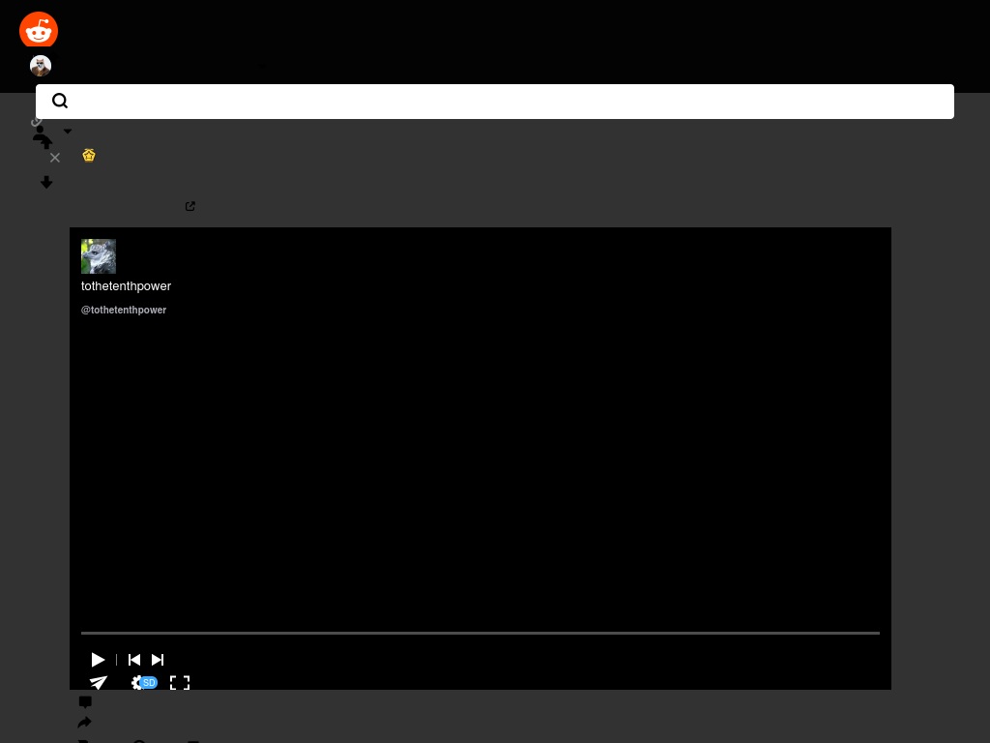This screenshot has height=743, width=990.
Task: Share video using paper plane icon
Action: [99, 682]
